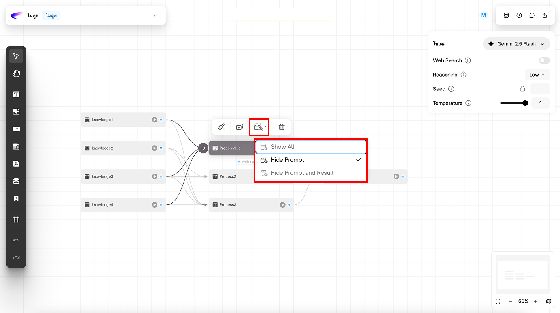Click the PDF node icon in sidebar
Viewport: 560px width, 313px height.
click(16, 164)
